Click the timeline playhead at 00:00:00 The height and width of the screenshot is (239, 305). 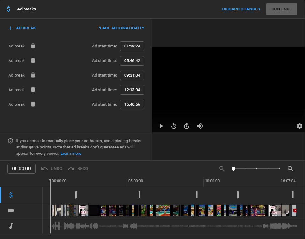click(50, 180)
